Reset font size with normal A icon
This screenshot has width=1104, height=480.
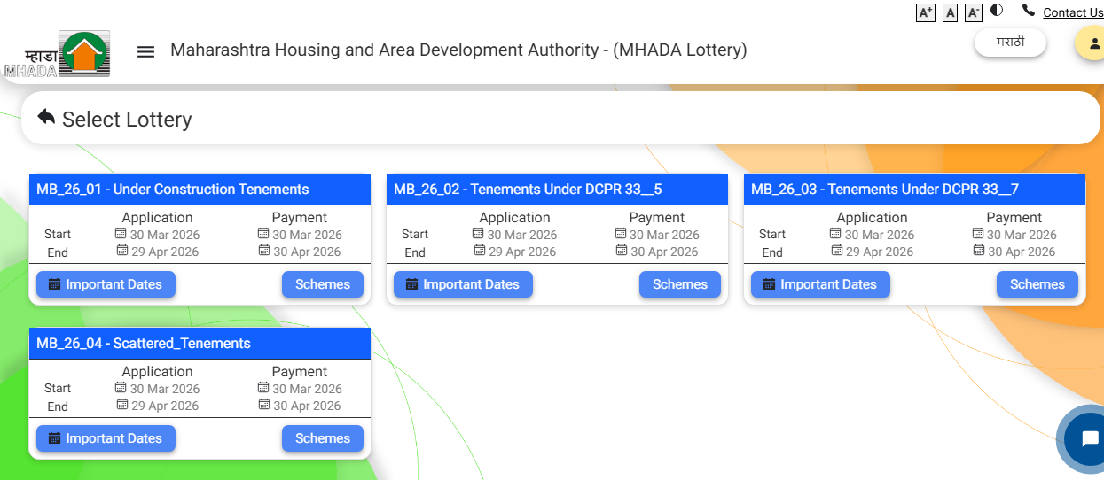(950, 12)
